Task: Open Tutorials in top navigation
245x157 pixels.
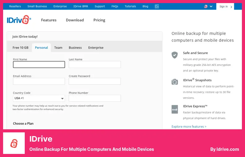Action: [x=130, y=6]
